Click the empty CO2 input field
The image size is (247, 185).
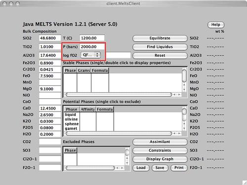[x=50, y=142]
